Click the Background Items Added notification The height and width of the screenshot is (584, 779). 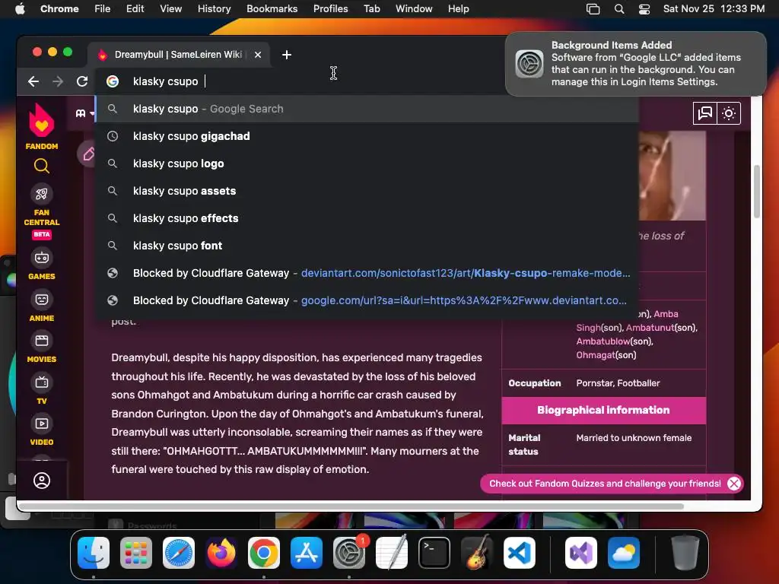pyautogui.click(x=636, y=64)
